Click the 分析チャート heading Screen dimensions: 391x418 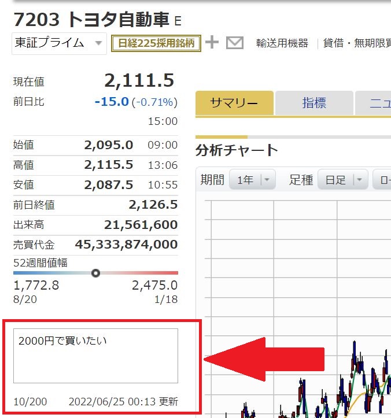(x=237, y=150)
